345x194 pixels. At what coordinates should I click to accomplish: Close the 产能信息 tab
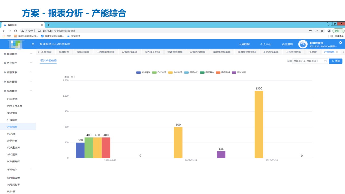337,52
